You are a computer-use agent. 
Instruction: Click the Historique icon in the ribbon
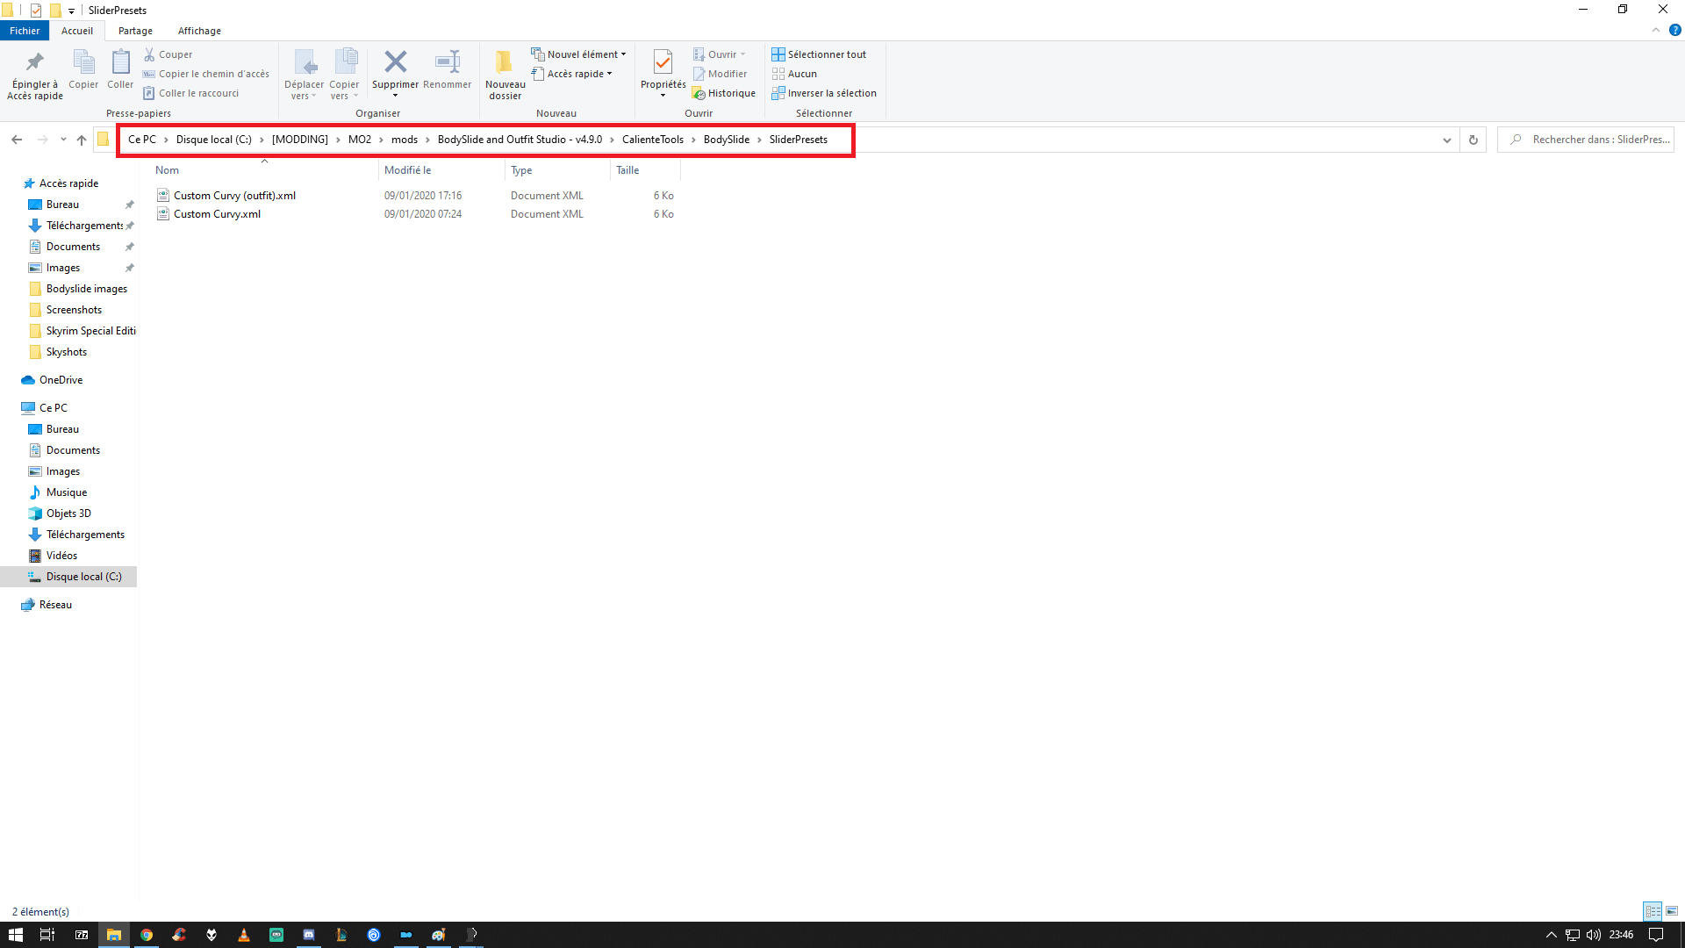click(x=699, y=93)
